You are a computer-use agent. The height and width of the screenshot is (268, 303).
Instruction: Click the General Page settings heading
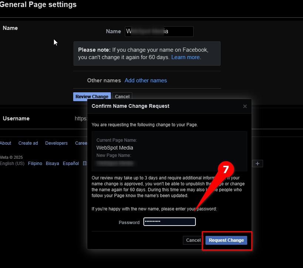[38, 5]
